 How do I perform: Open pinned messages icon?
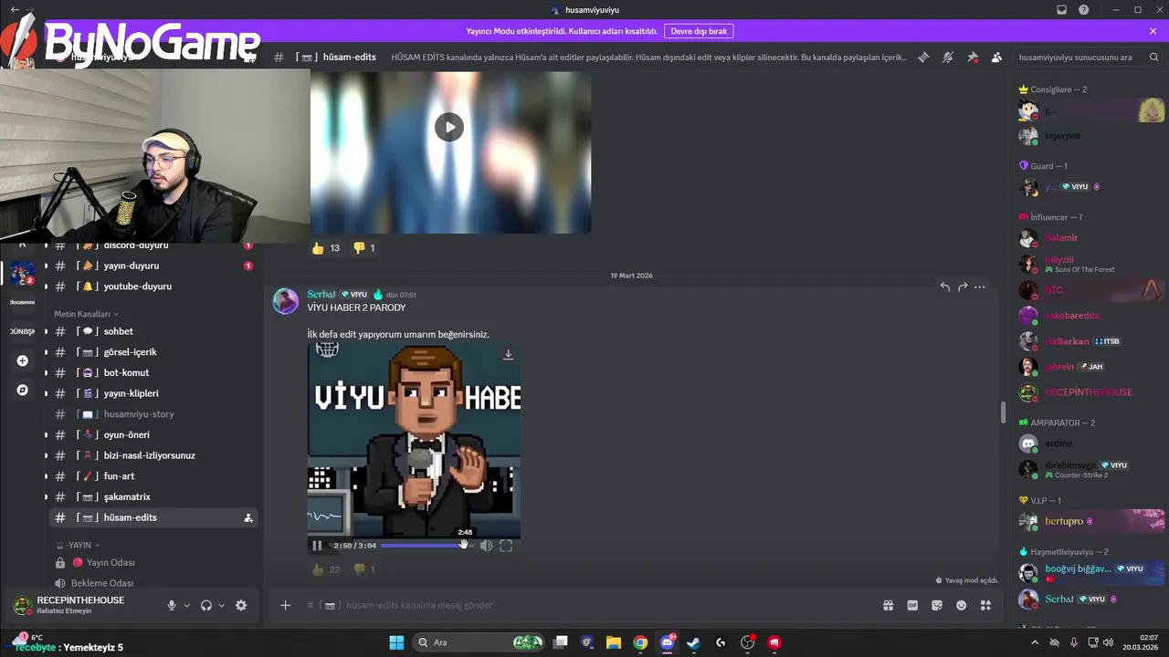973,57
